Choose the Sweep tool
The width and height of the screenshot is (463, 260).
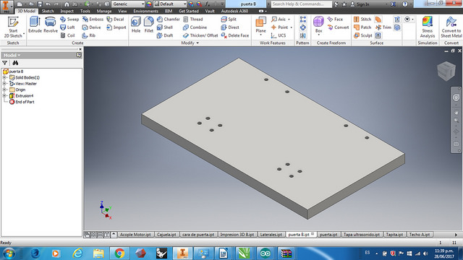[69, 19]
